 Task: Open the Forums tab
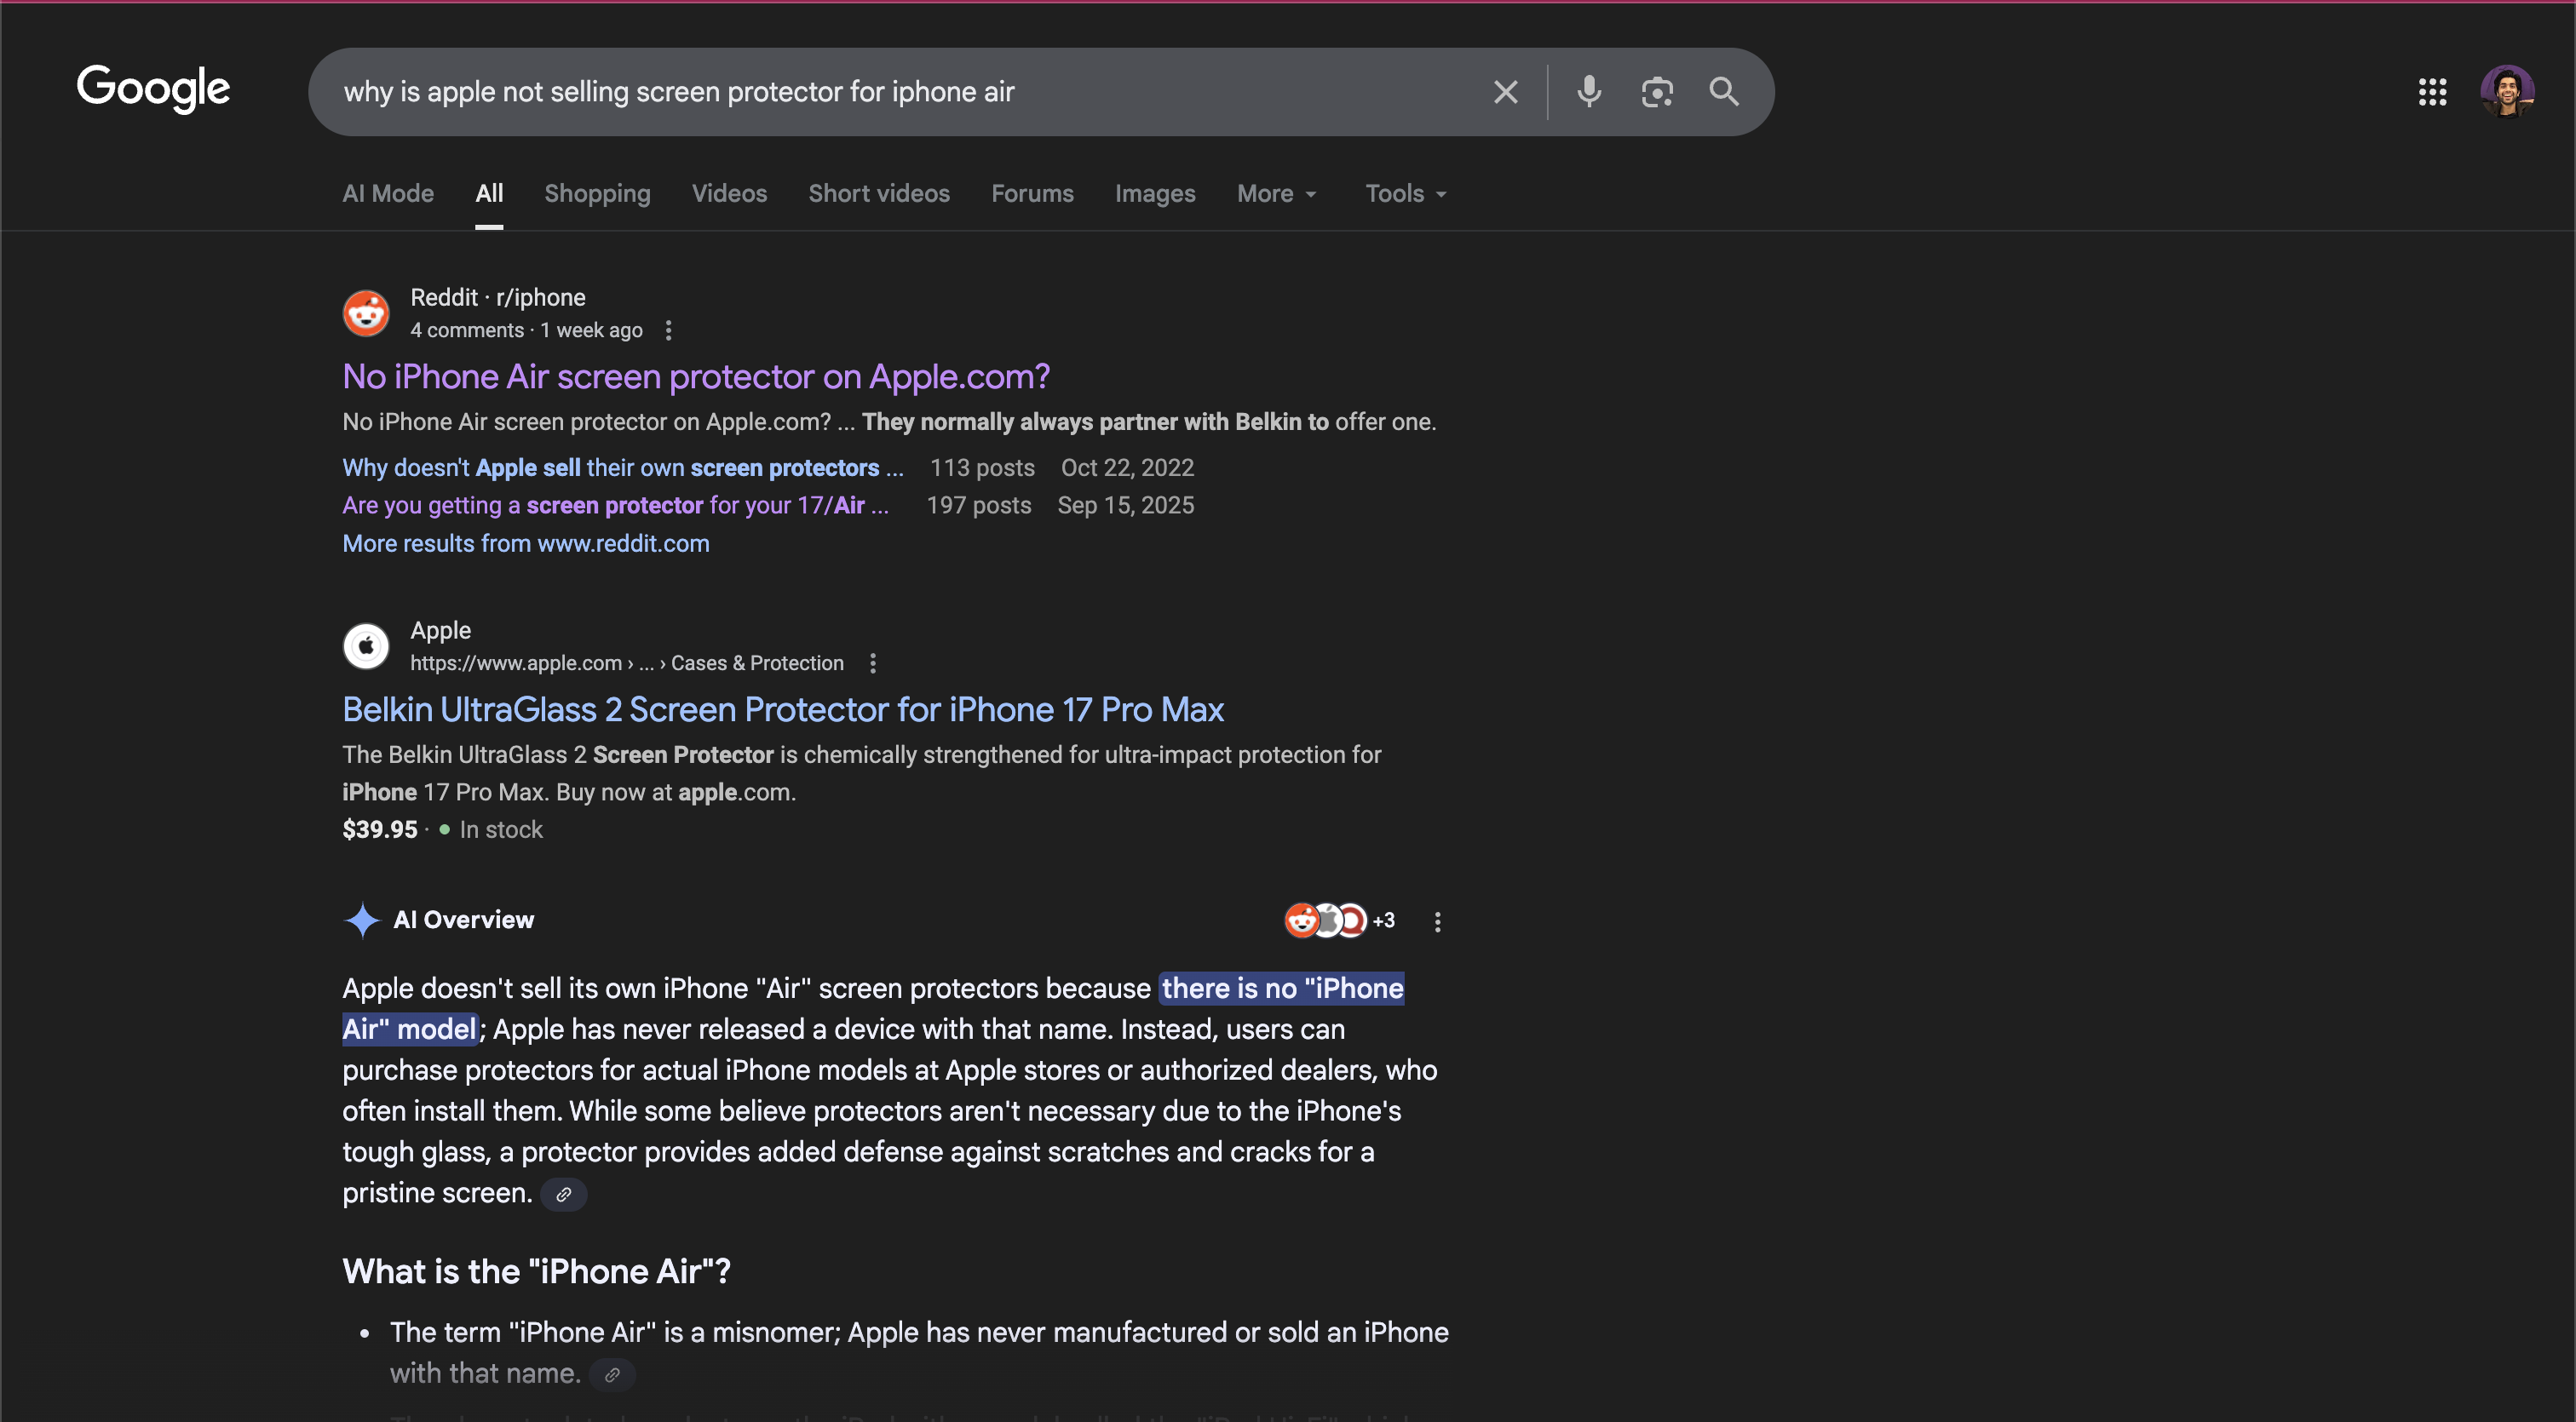[x=1032, y=194]
